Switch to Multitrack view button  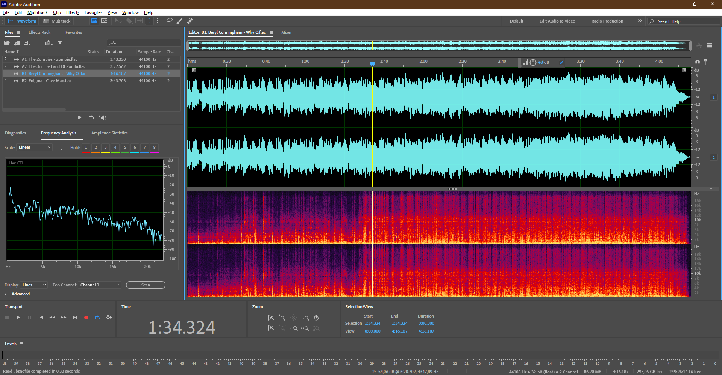click(x=57, y=21)
